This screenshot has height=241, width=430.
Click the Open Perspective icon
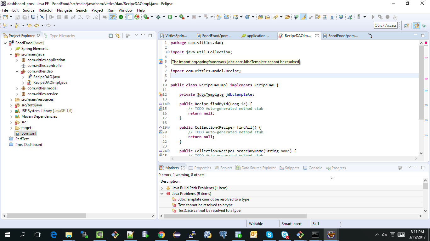point(406,26)
